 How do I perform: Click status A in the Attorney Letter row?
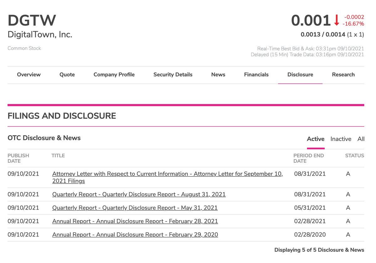(348, 174)
